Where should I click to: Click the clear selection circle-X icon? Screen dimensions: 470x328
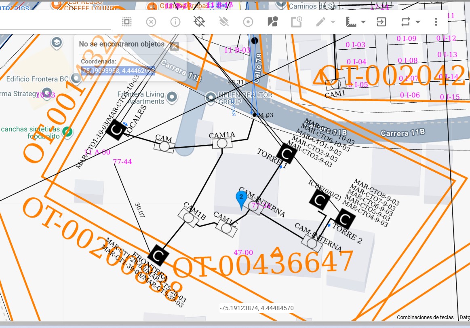(x=151, y=22)
